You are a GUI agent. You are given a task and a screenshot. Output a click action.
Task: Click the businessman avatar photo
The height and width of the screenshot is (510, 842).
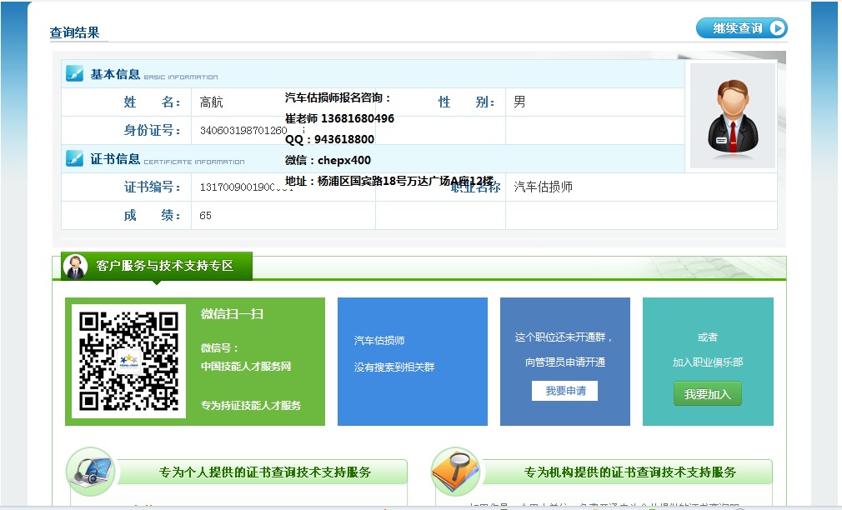point(732,116)
